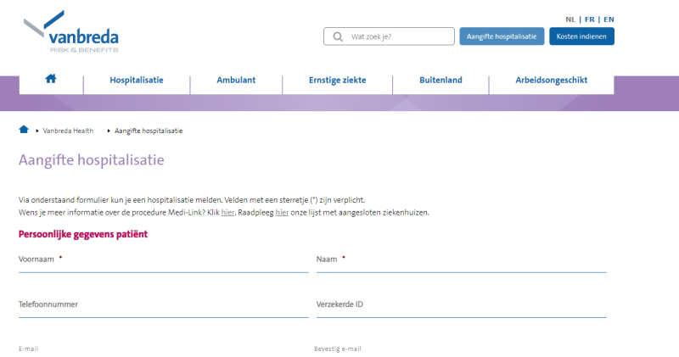Viewport: 679px width, 357px height.
Task: Click into the Telefoonnummer input field
Action: click(164, 309)
